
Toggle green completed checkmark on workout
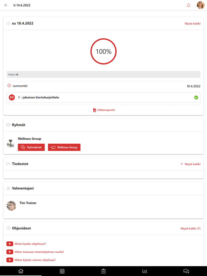[196, 98]
